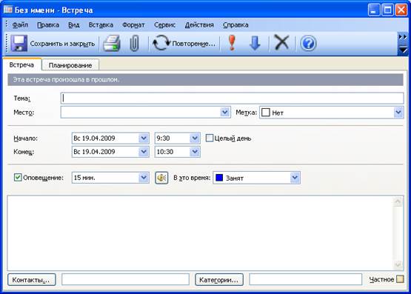411x294 pixels.
Task: Enable the Частное (private) checkbox
Action: click(x=400, y=279)
